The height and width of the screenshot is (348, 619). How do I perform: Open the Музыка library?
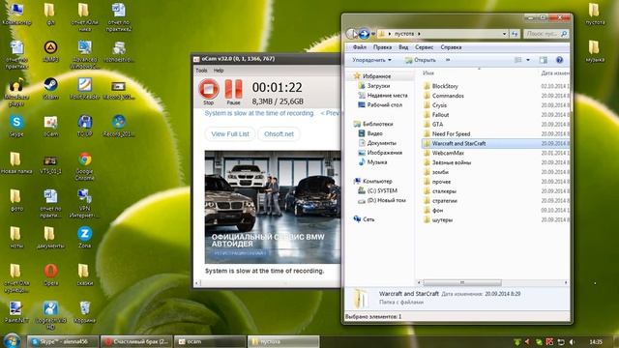376,162
